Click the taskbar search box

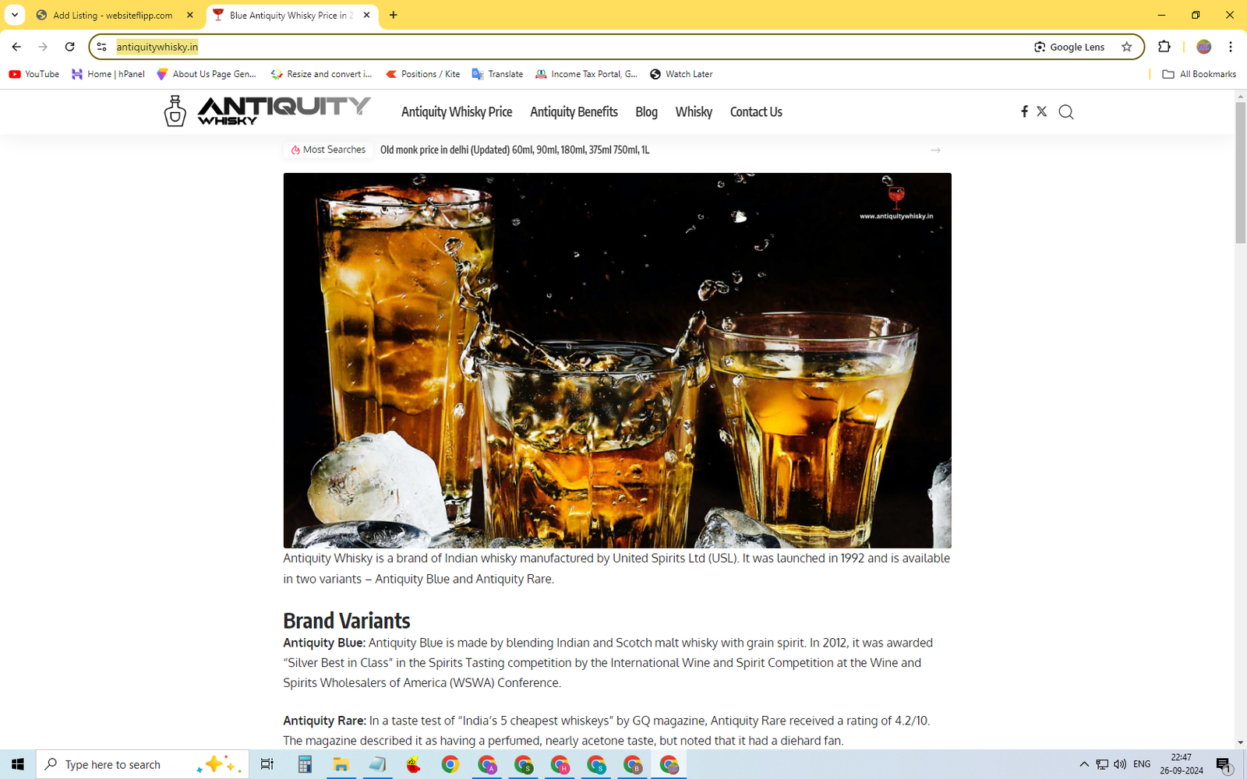(x=143, y=764)
